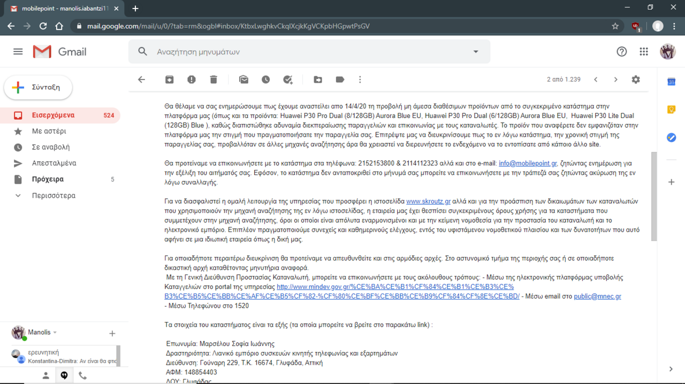This screenshot has height=384, width=685.
Task: Switch to the phone calls tab
Action: tap(82, 375)
